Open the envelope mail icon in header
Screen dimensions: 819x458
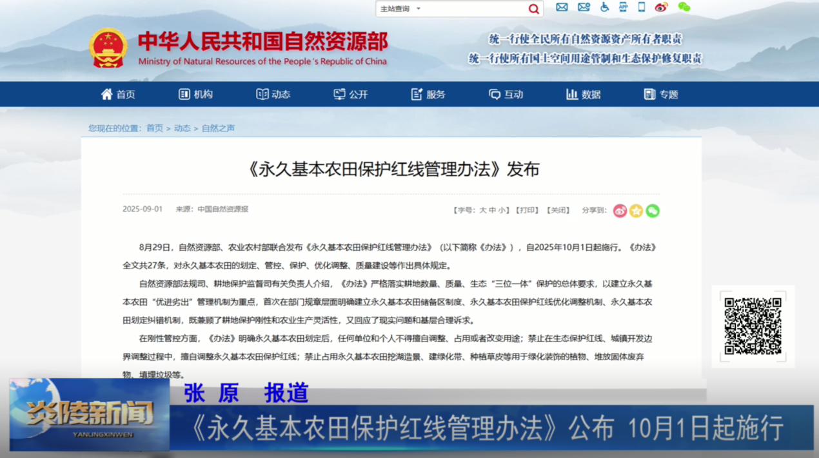562,7
